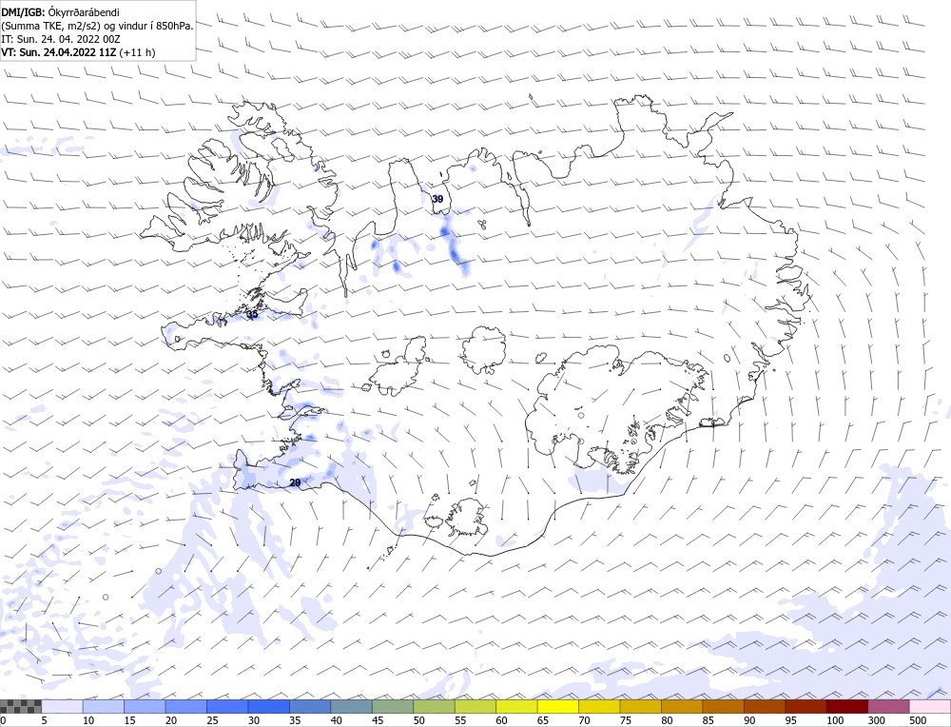This screenshot has height=727, width=951.
Task: Choose the 45–50 sage green legend swatch
Action: coord(393,706)
